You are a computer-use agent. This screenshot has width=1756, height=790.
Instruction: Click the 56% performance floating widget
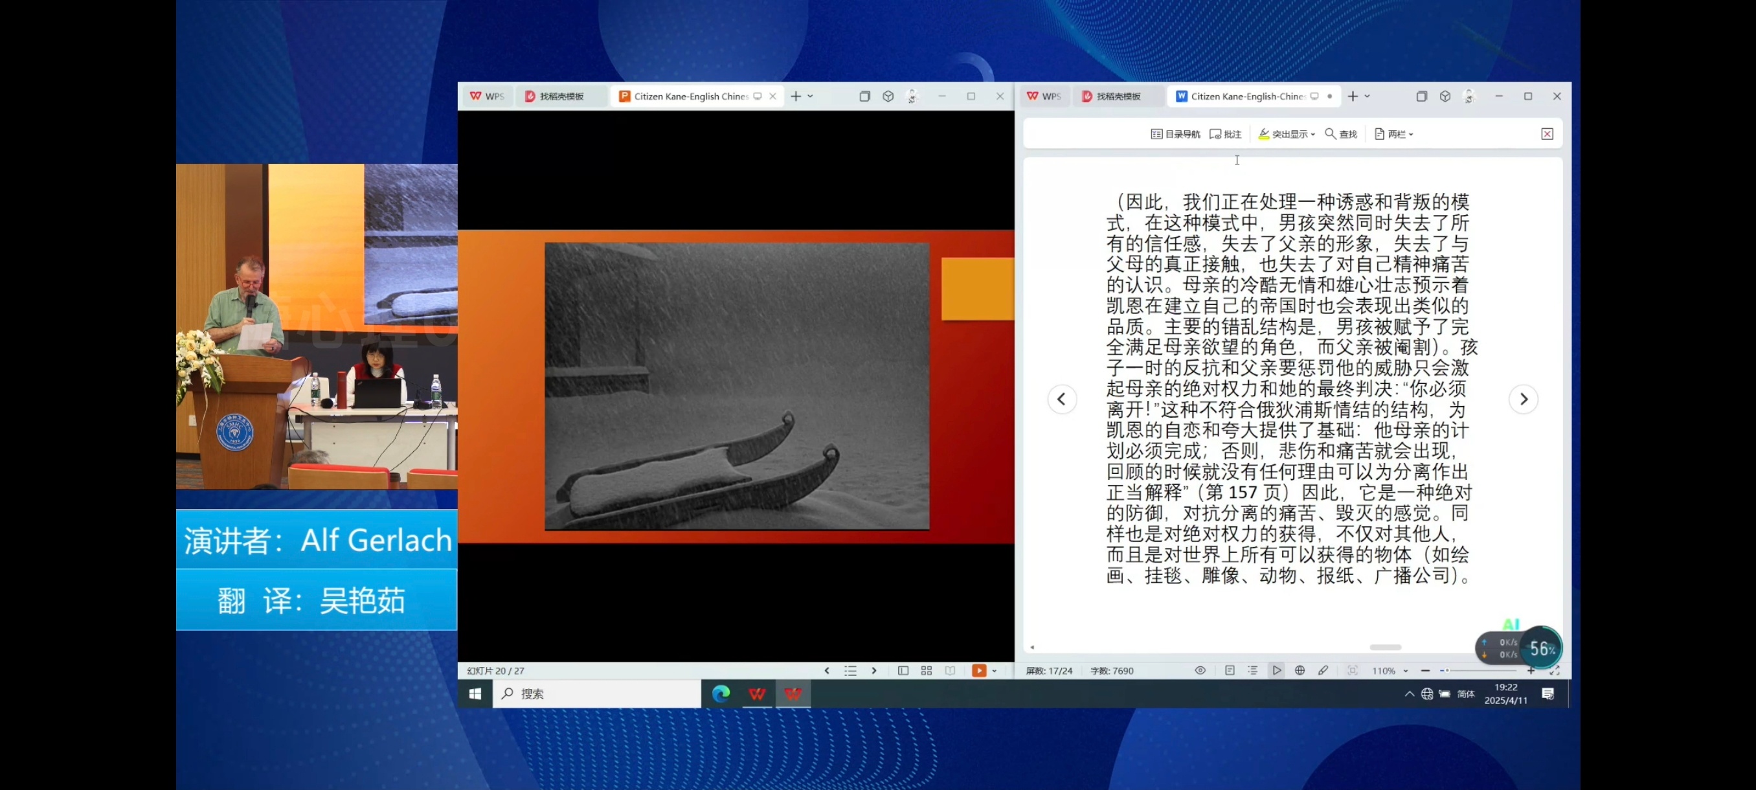(x=1542, y=648)
